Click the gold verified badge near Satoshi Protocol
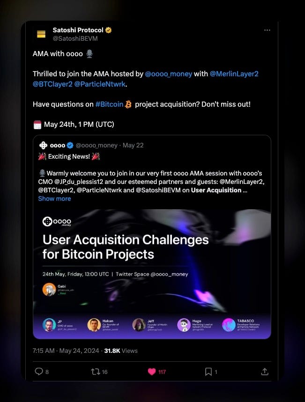 pos(108,30)
